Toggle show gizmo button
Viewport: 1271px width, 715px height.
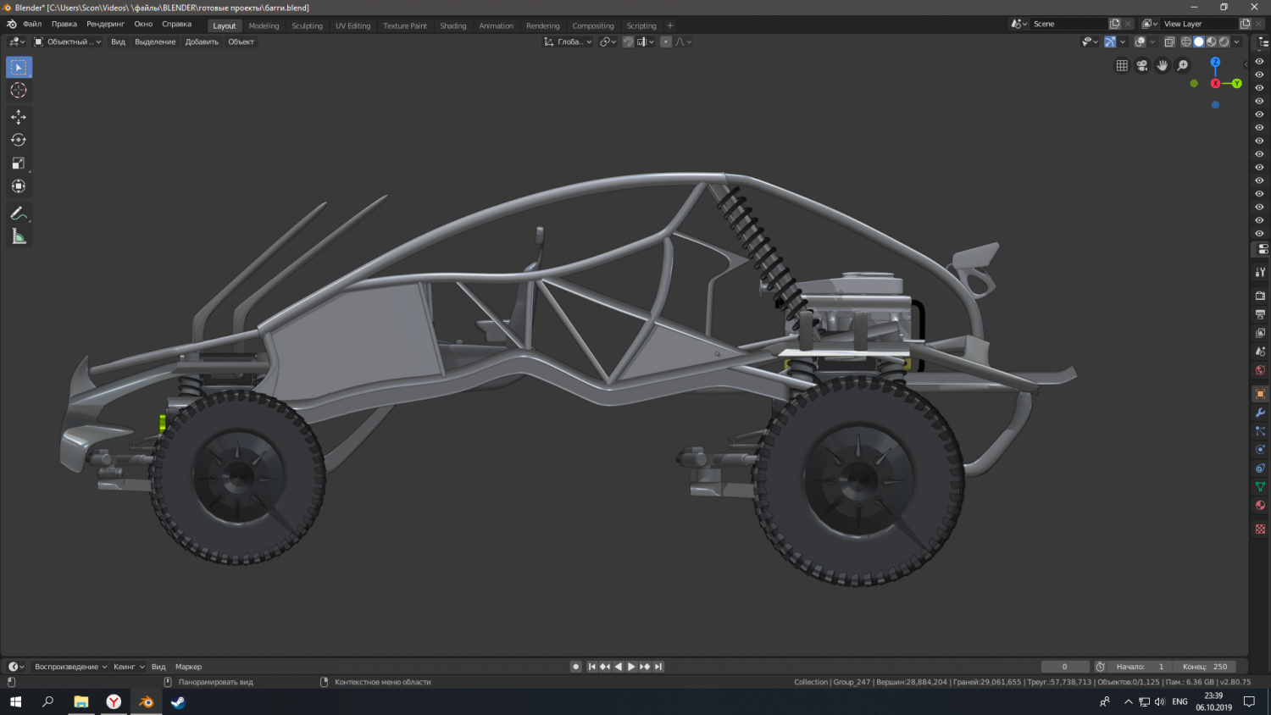tap(1110, 42)
